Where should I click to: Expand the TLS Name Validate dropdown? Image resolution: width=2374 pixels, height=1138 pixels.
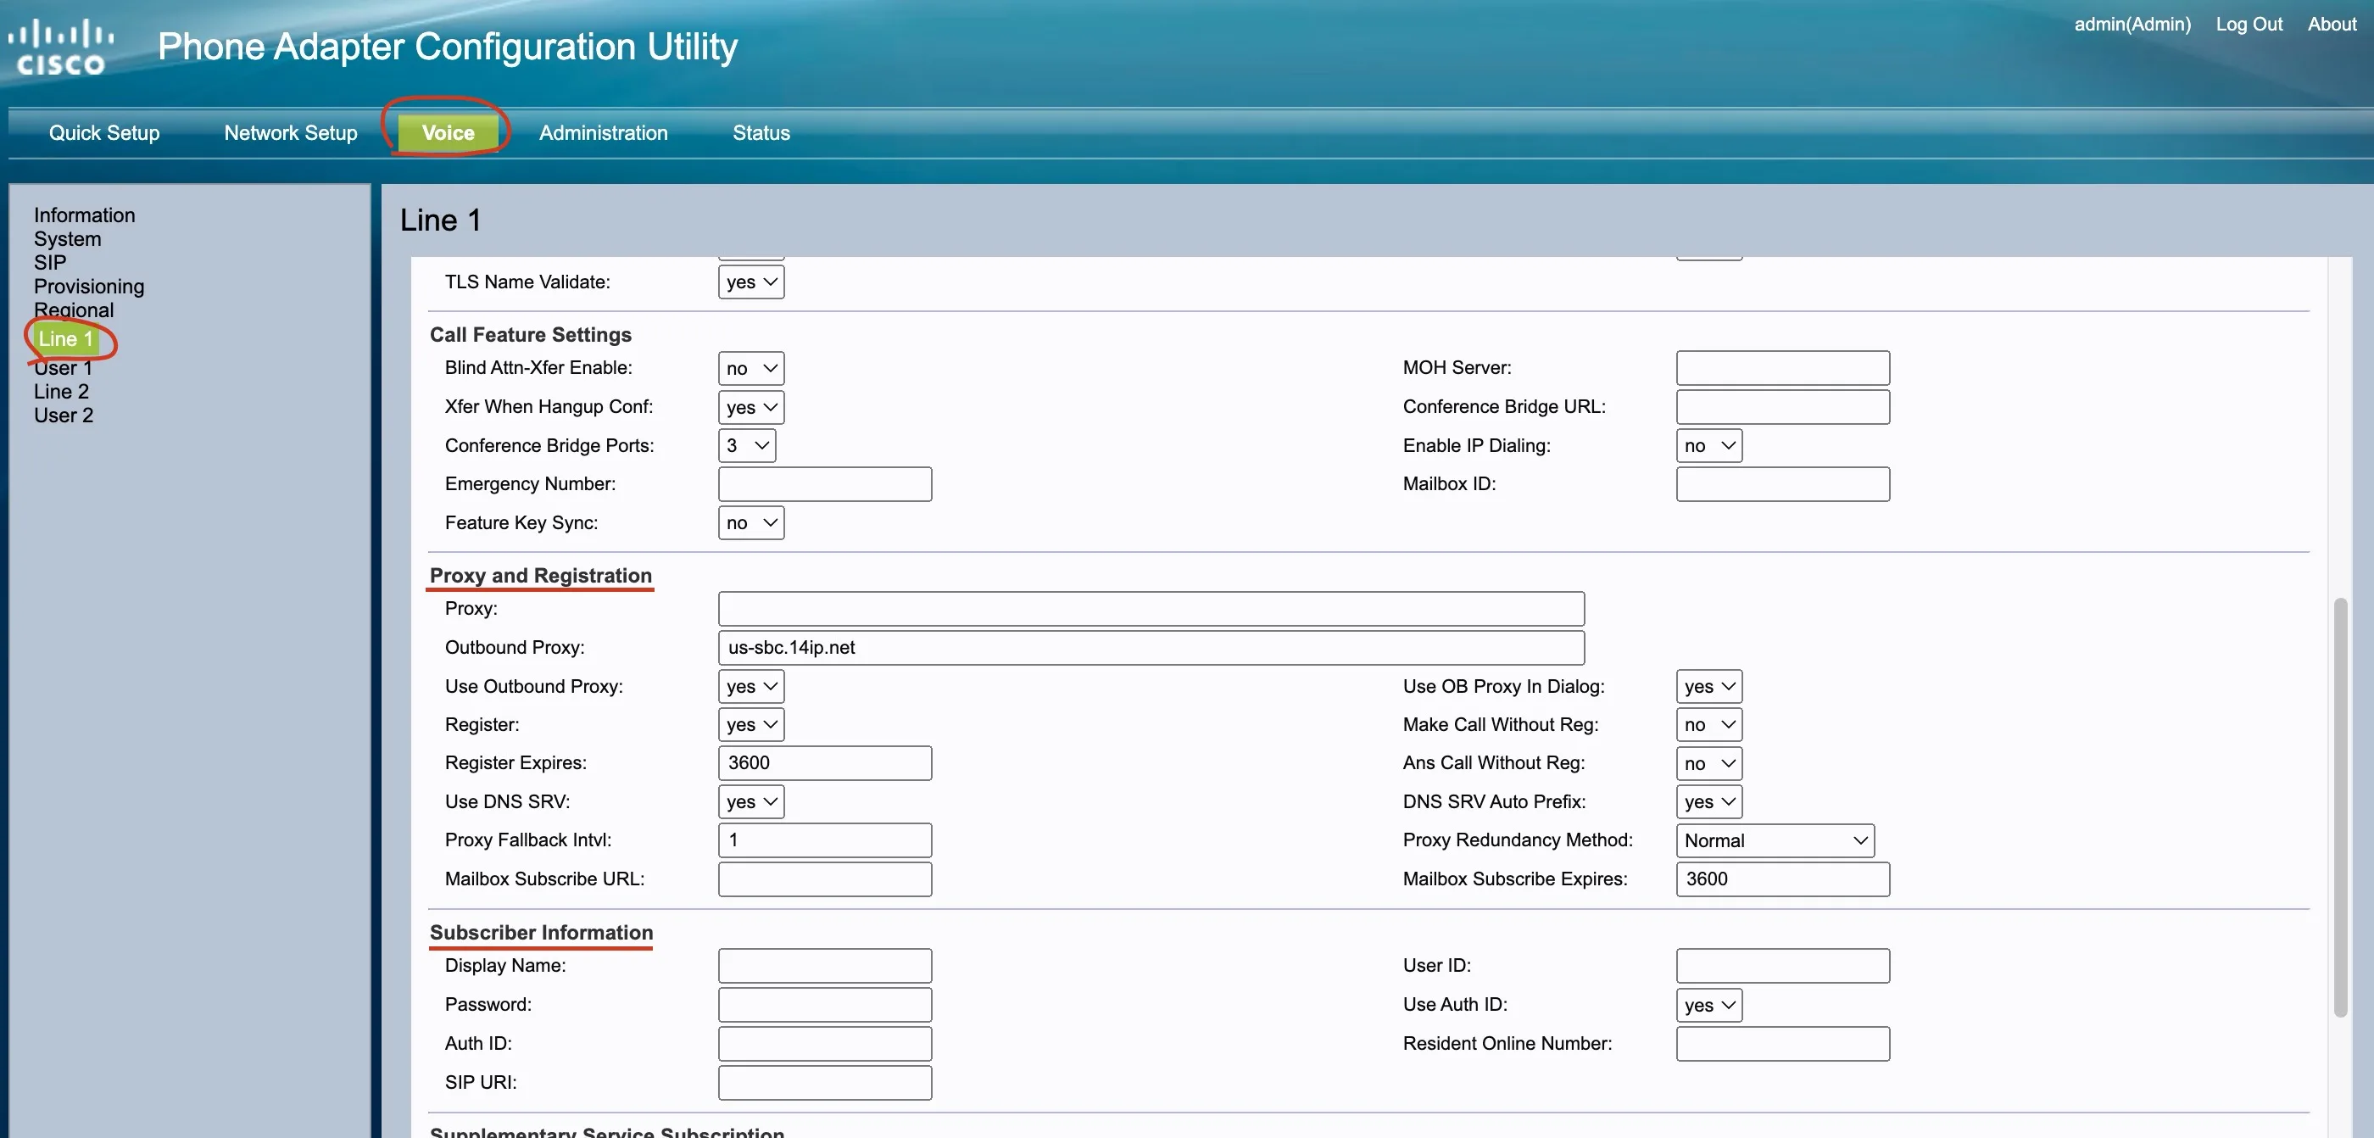tap(751, 282)
